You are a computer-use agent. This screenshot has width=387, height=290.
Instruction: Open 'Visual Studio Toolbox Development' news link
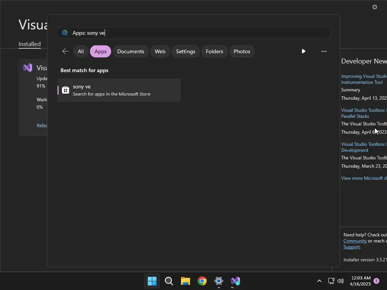pos(364,147)
